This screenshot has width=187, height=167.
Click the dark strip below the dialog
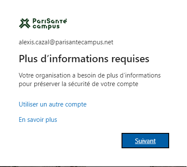tap(93, 167)
